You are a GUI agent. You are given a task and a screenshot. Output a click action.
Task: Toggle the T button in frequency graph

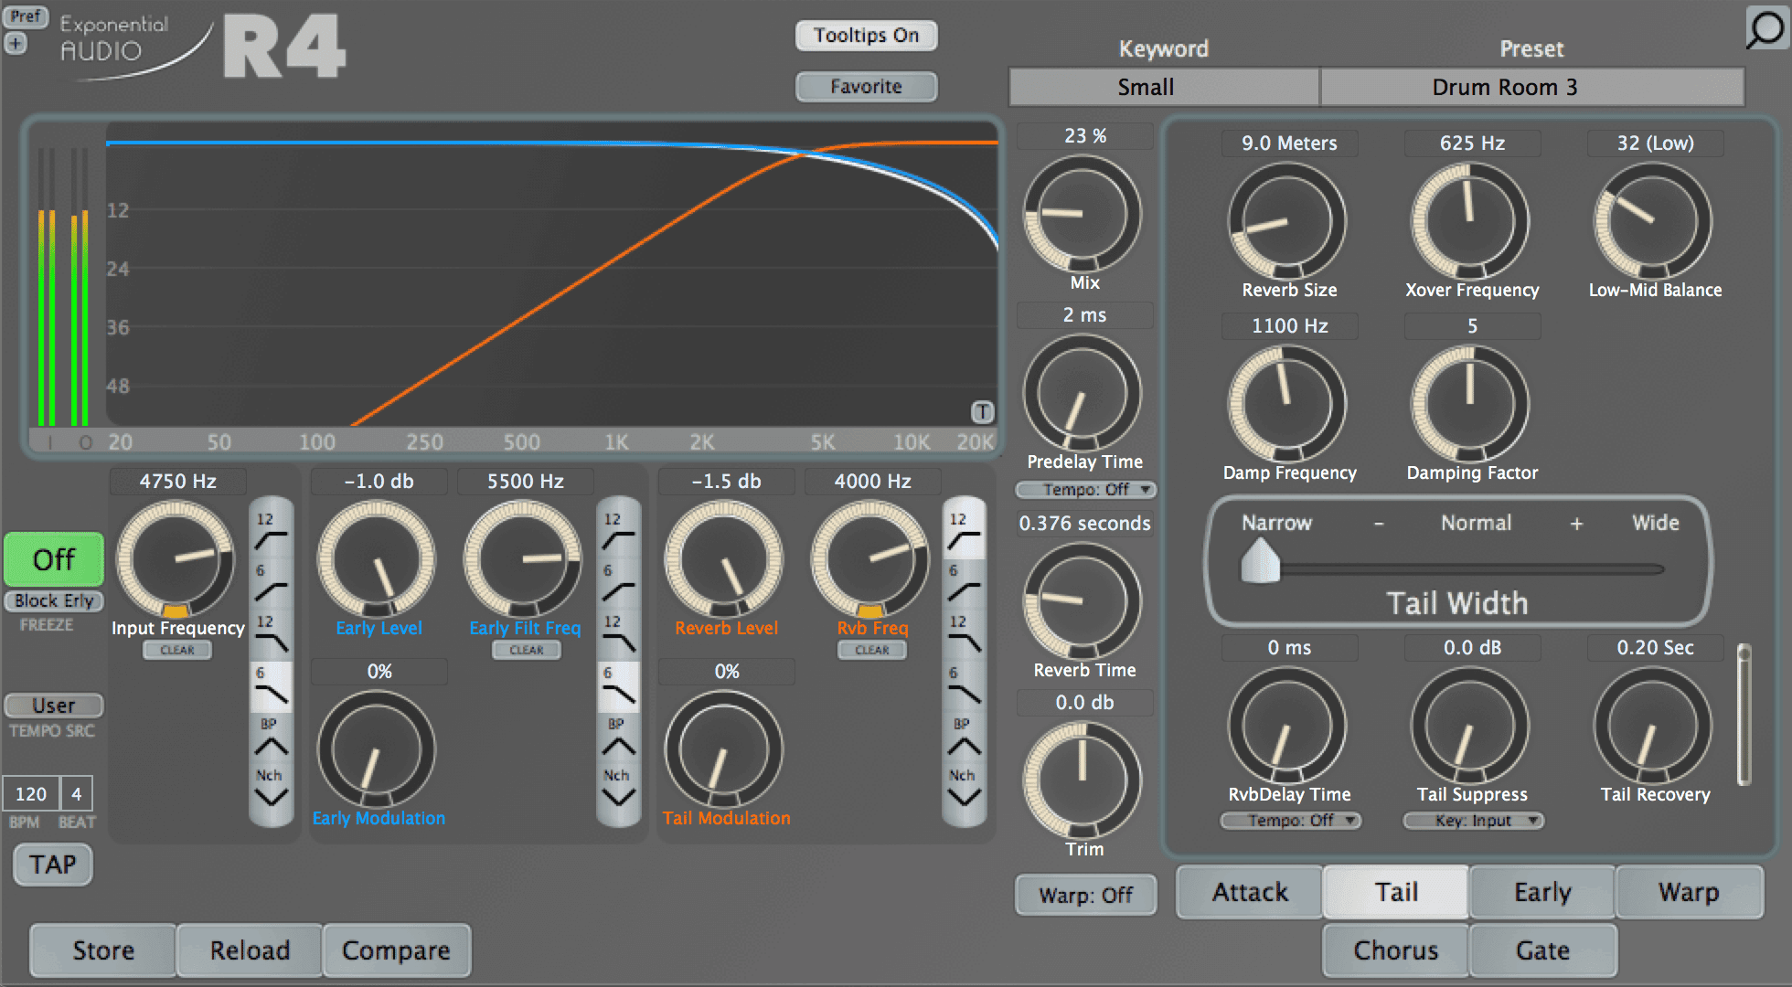coord(982,412)
